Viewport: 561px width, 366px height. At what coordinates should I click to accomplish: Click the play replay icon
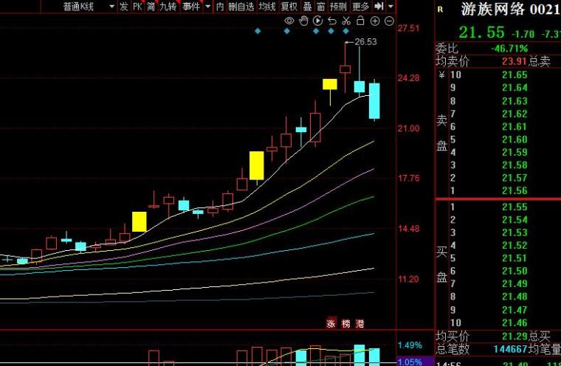pyautogui.click(x=317, y=21)
